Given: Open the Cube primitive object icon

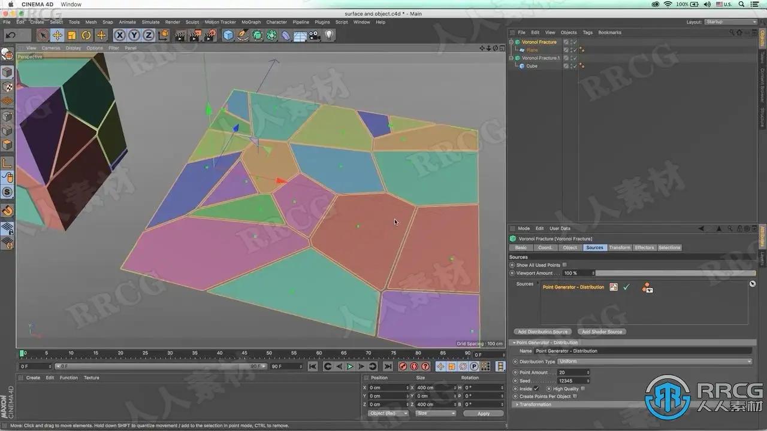Looking at the screenshot, I should [228, 35].
